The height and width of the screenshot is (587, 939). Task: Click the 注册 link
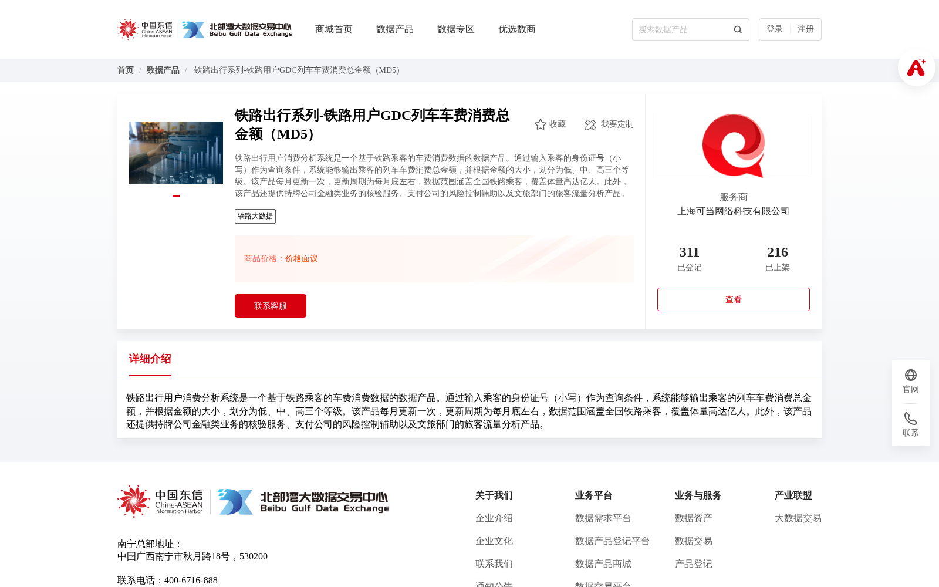pos(806,29)
